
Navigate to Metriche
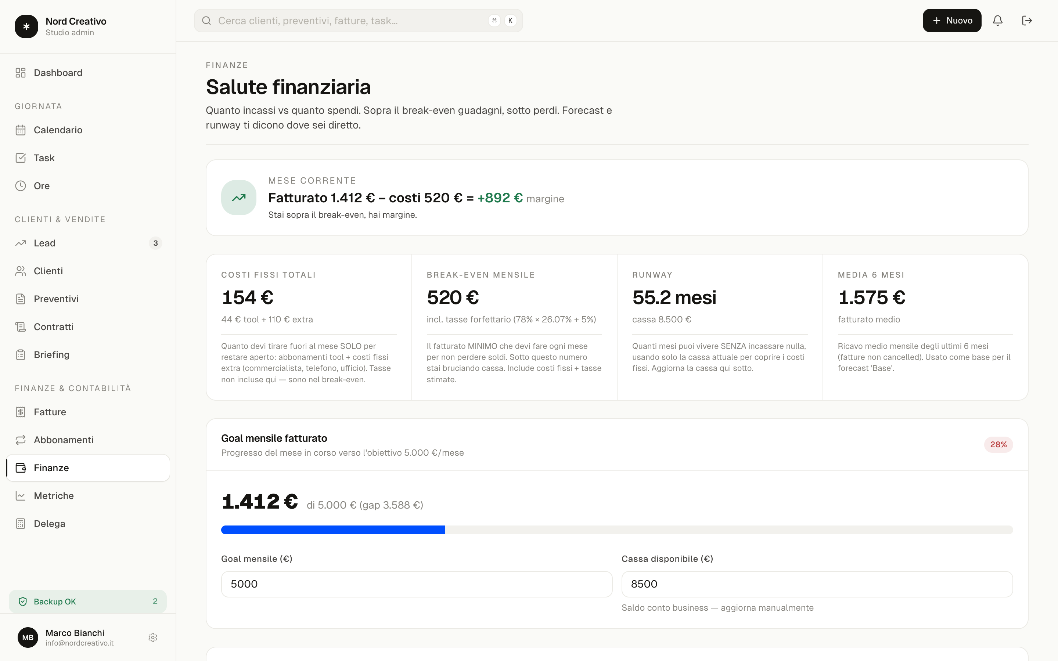[x=88, y=496]
